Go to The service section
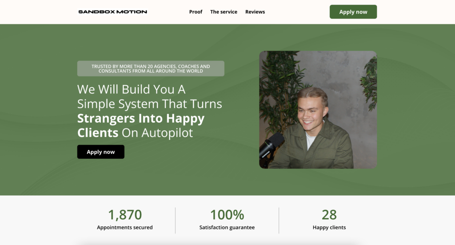Screen dimensions: 455x245 point(224,12)
